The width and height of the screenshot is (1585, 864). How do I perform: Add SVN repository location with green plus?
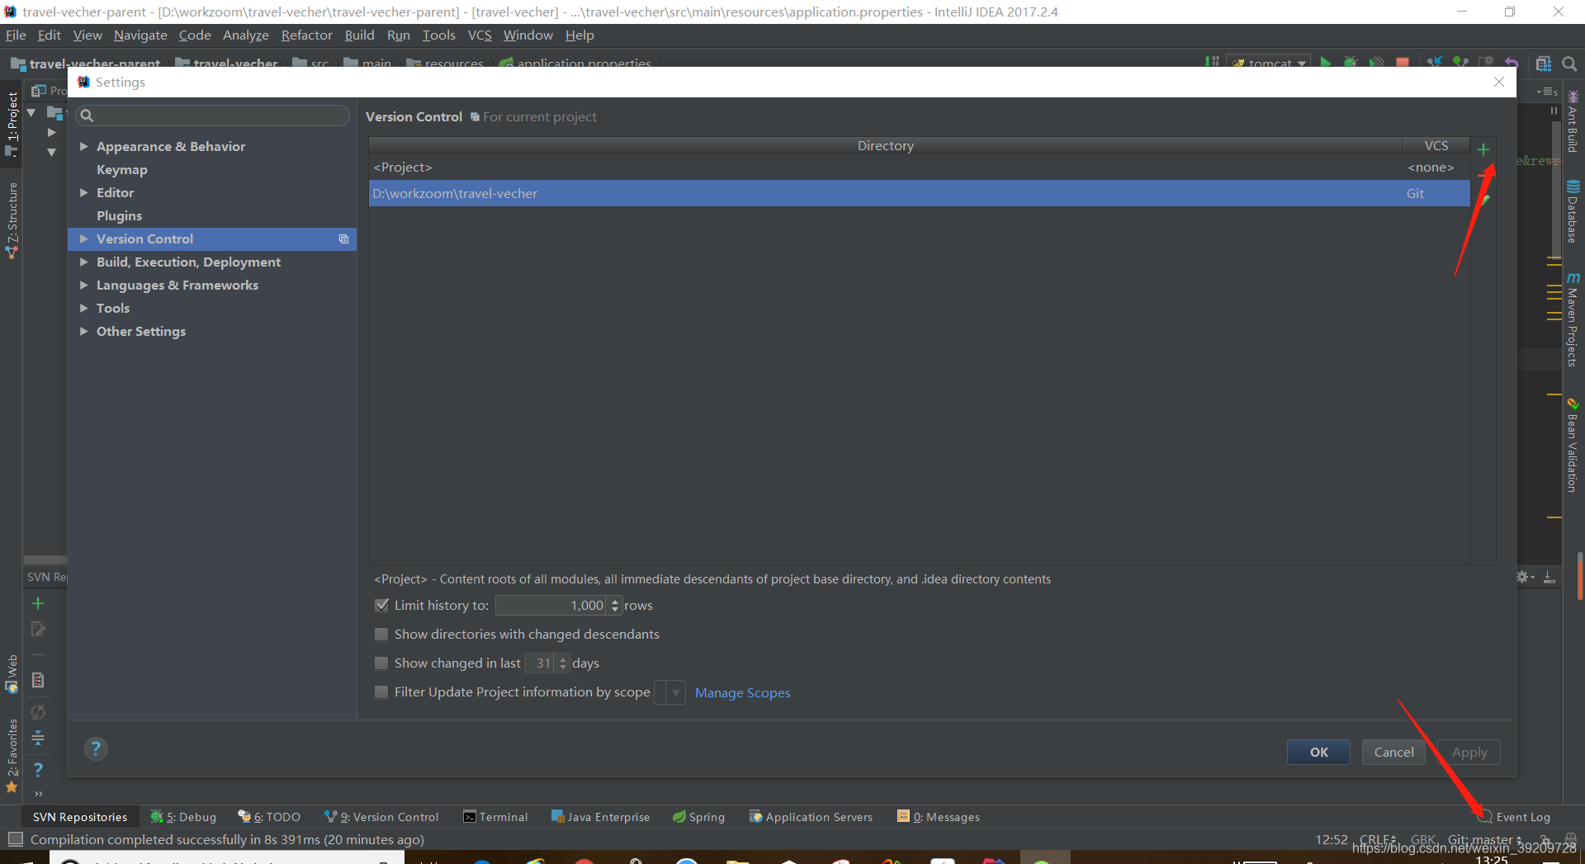click(x=38, y=603)
